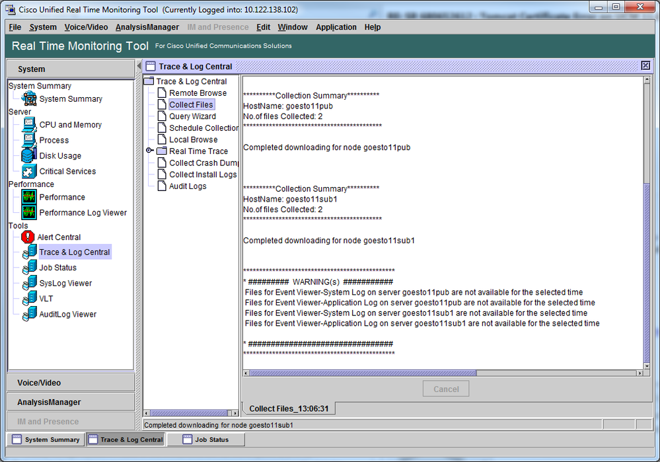Close the Trace & Log Central panel
Screen dimensions: 660x462
click(x=645, y=65)
